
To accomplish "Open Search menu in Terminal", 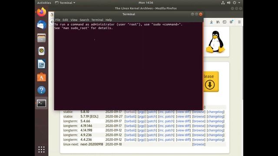I will pyautogui.click(x=84, y=20).
